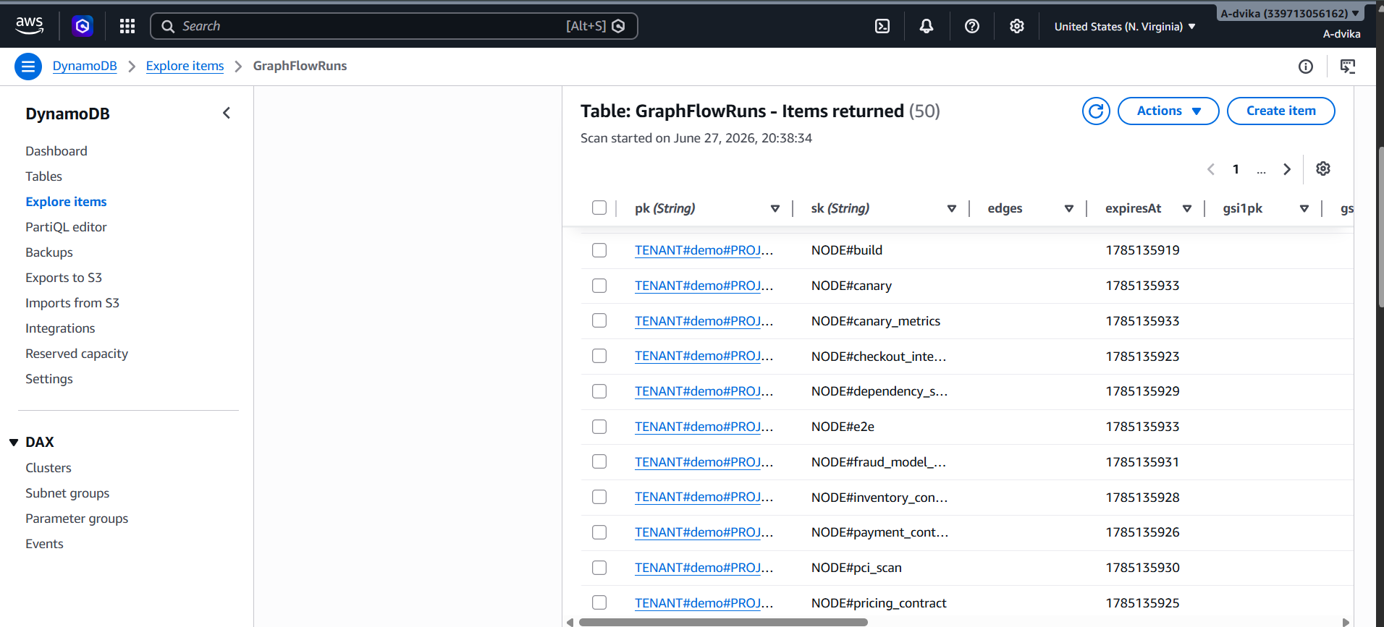
Task: Select the NODE#inventory_con… row checkbox
Action: pos(599,497)
